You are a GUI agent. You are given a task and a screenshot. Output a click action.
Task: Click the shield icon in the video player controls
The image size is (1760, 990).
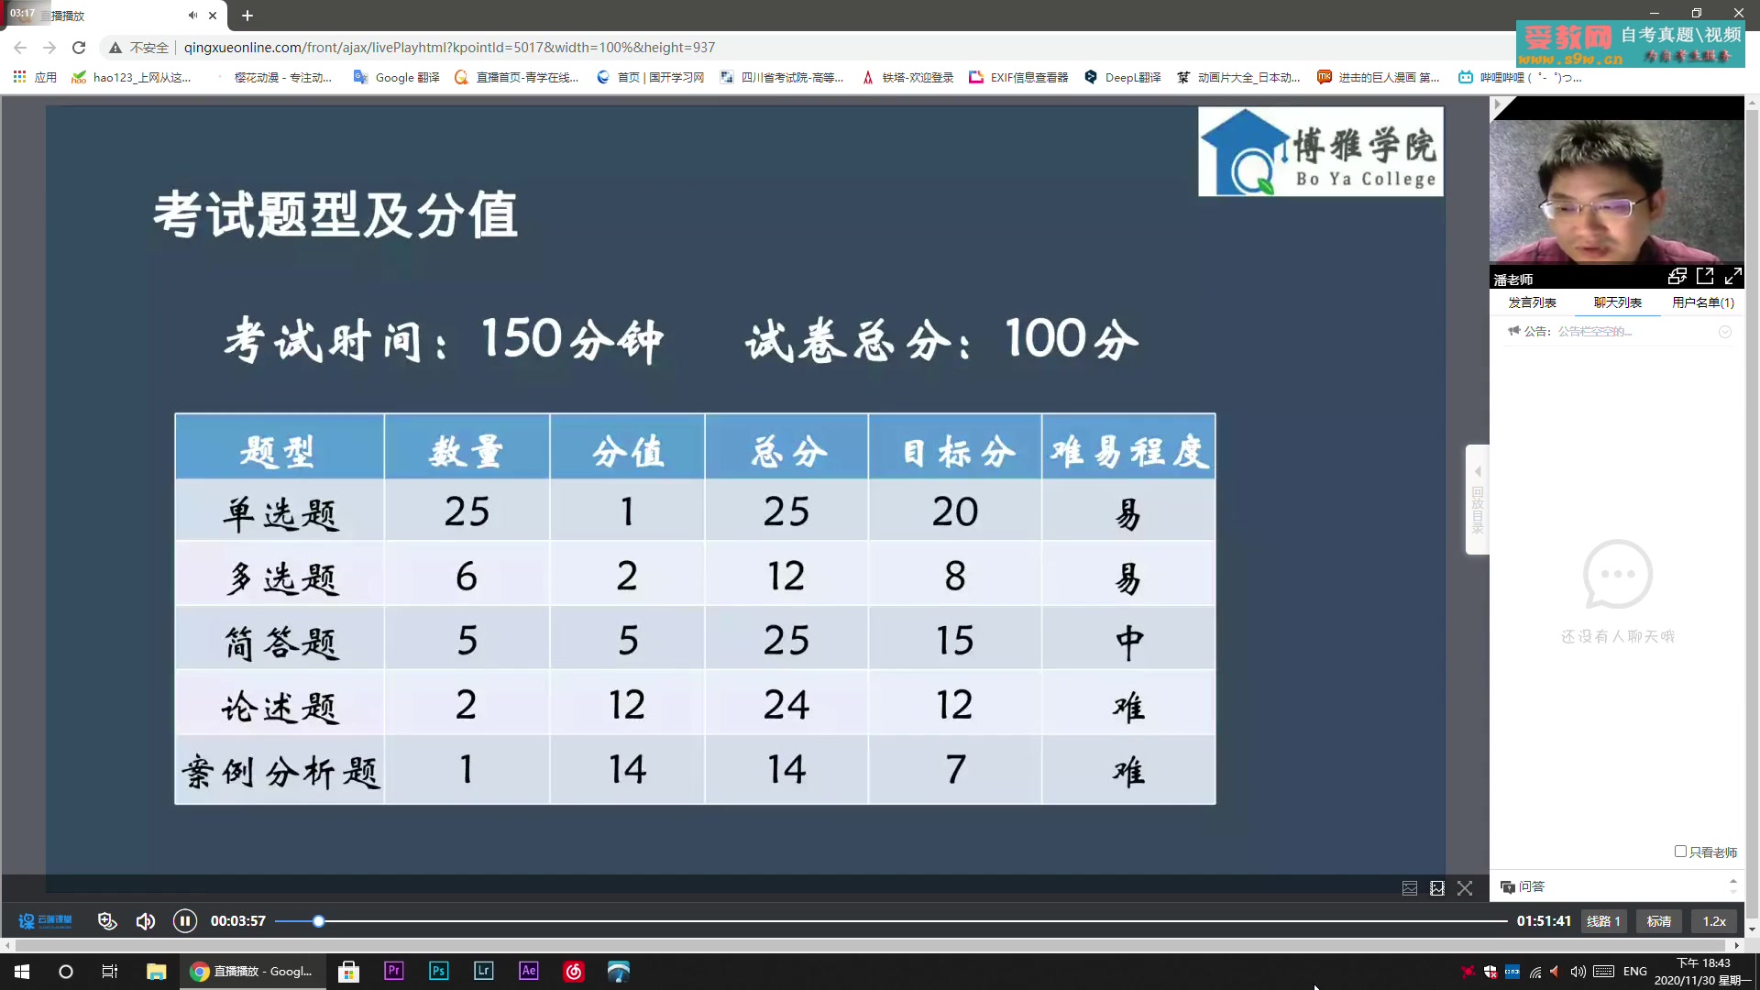108,921
